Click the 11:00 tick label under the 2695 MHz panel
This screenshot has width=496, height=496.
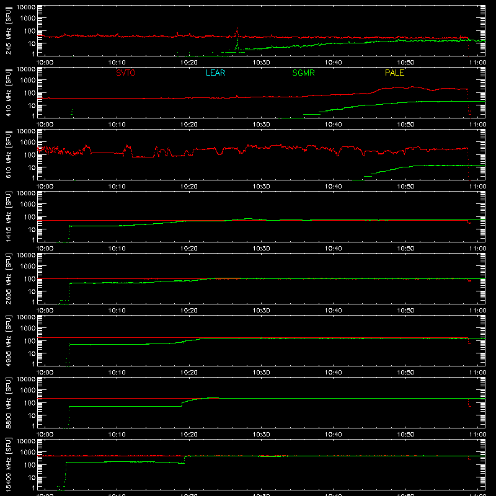[477, 311]
